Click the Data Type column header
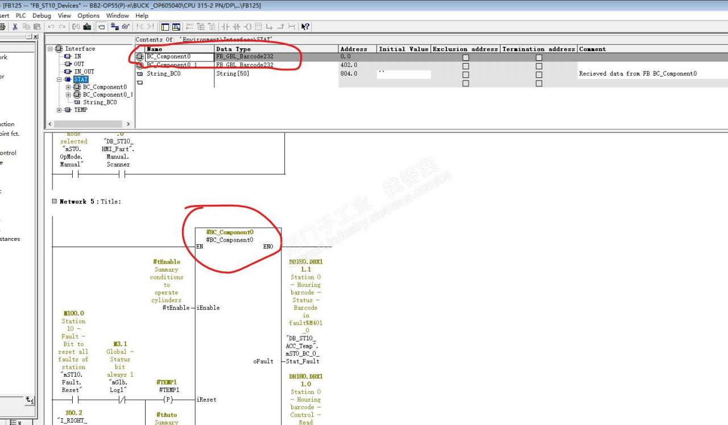 coord(276,49)
